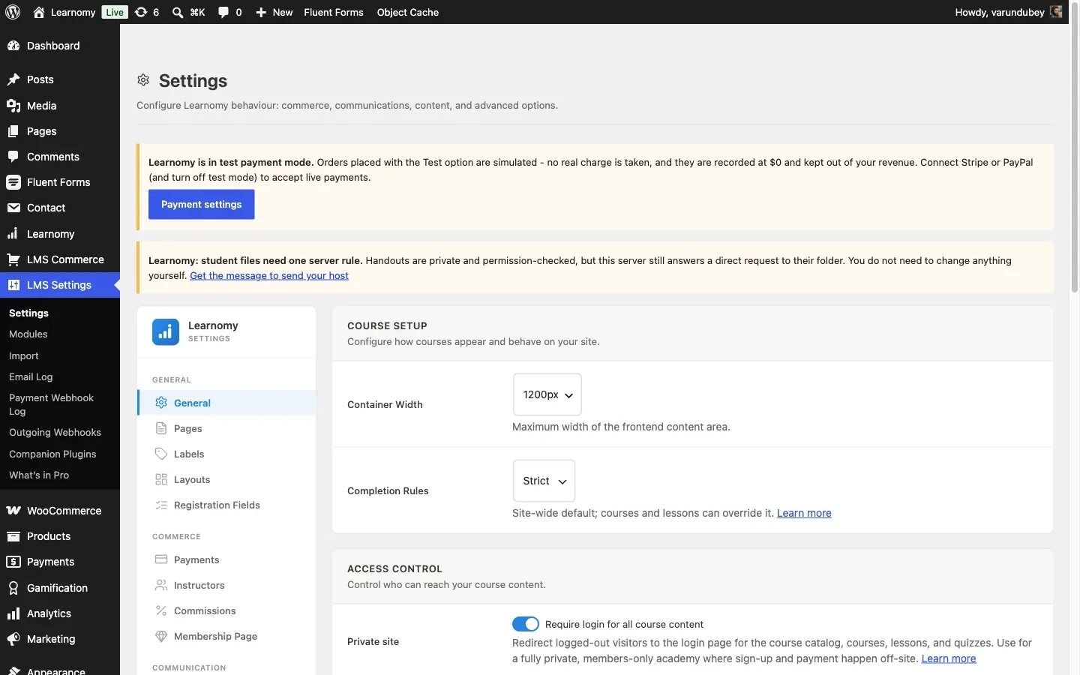1080x675 pixels.
Task: Click the Fluent Forms sidebar icon
Action: [x=13, y=182]
